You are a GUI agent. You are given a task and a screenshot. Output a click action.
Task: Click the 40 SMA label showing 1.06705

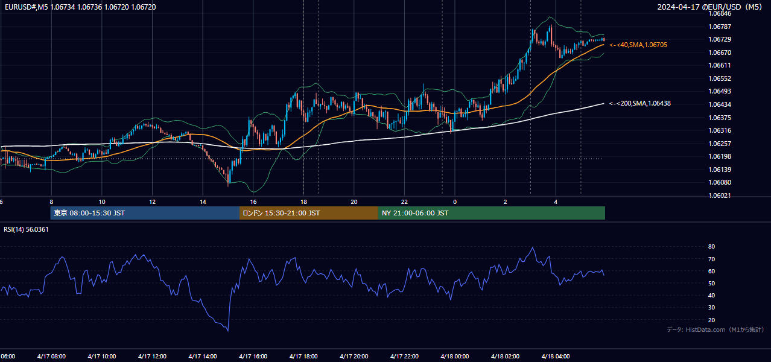[x=638, y=45]
